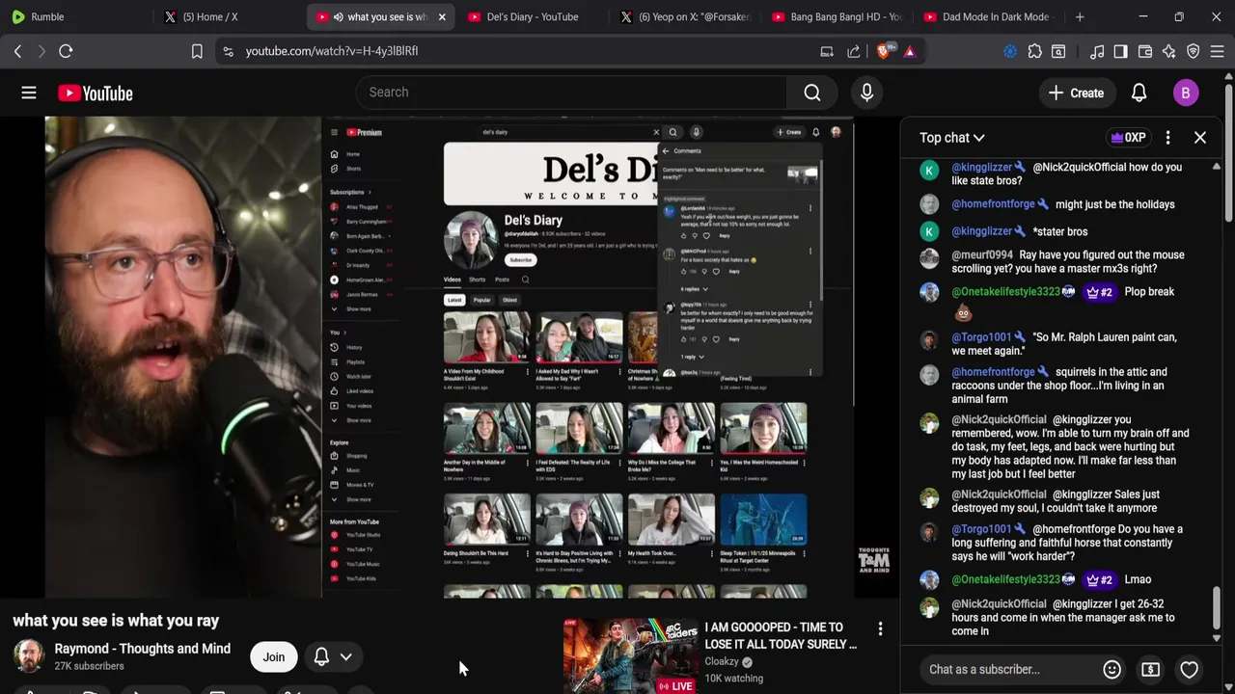Focus the browser address bar URL
The height and width of the screenshot is (694, 1235).
click(x=332, y=51)
